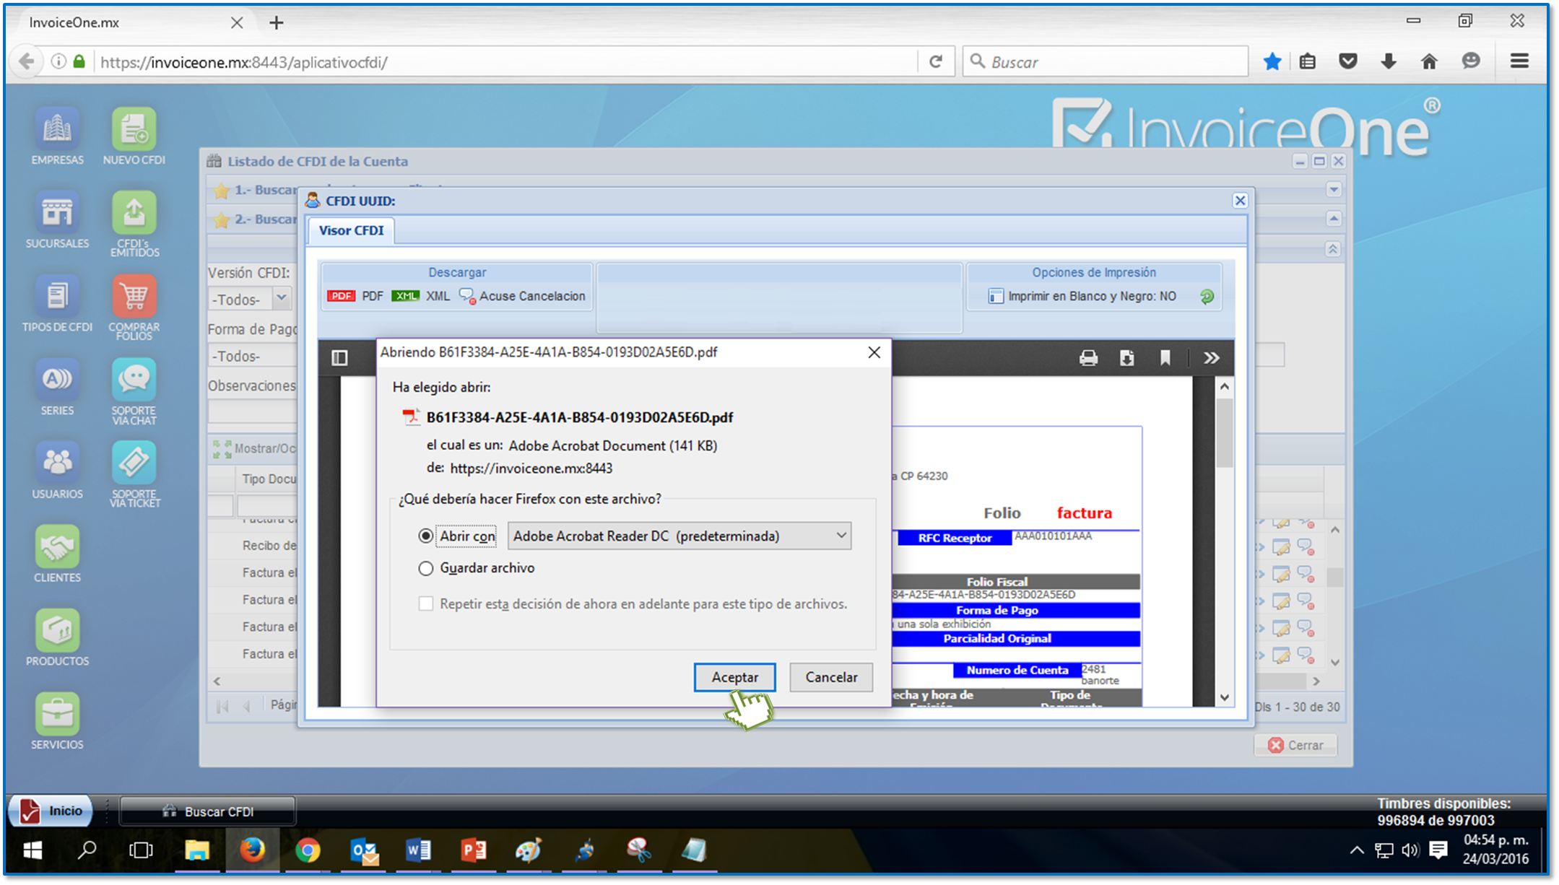Download the CFDI as XML
Screen dimensions: 1559x885
[x=420, y=296]
